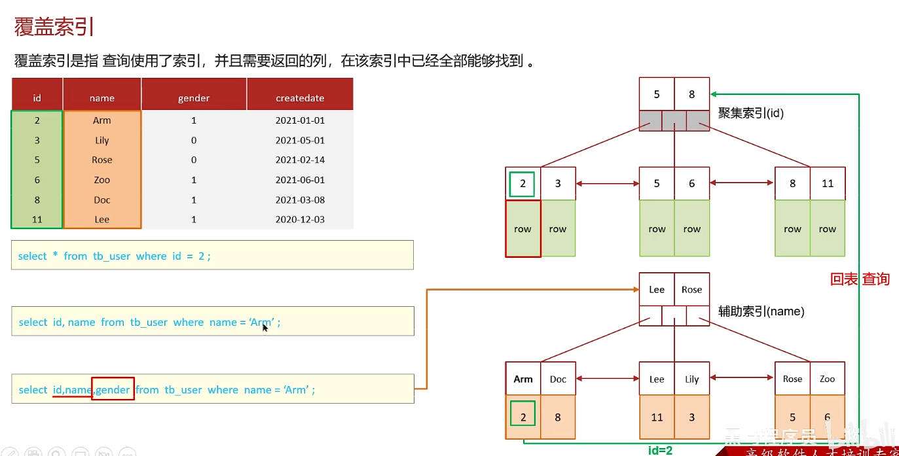Click the gender value in the Lily row

click(x=194, y=140)
